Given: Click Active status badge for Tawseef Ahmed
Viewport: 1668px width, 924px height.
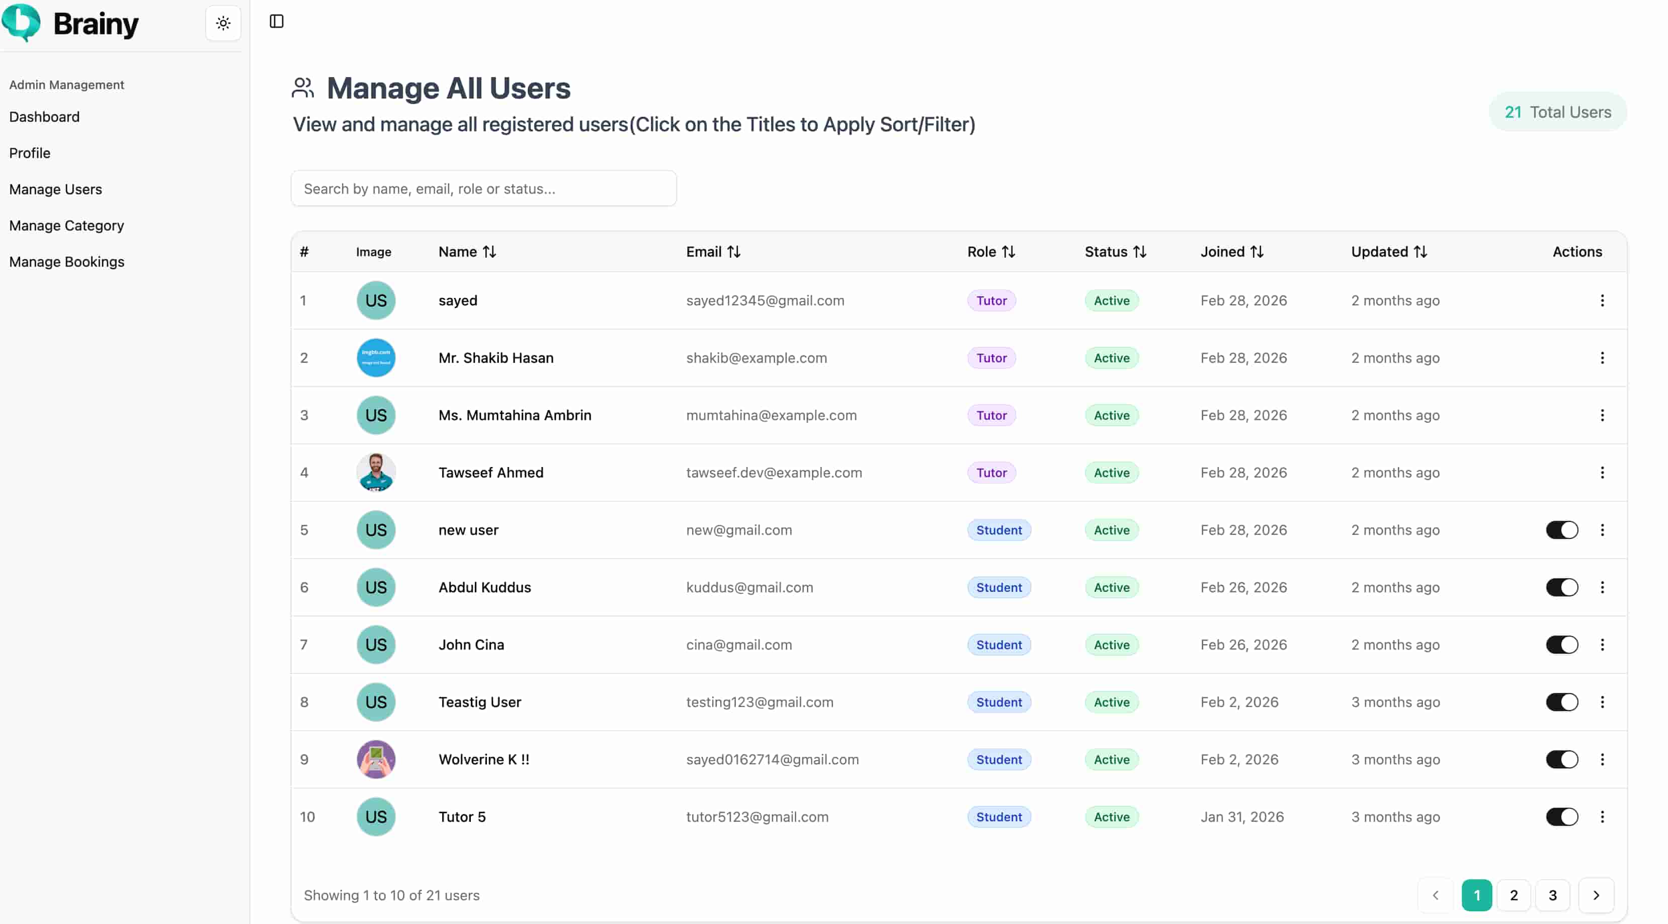Looking at the screenshot, I should tap(1111, 473).
